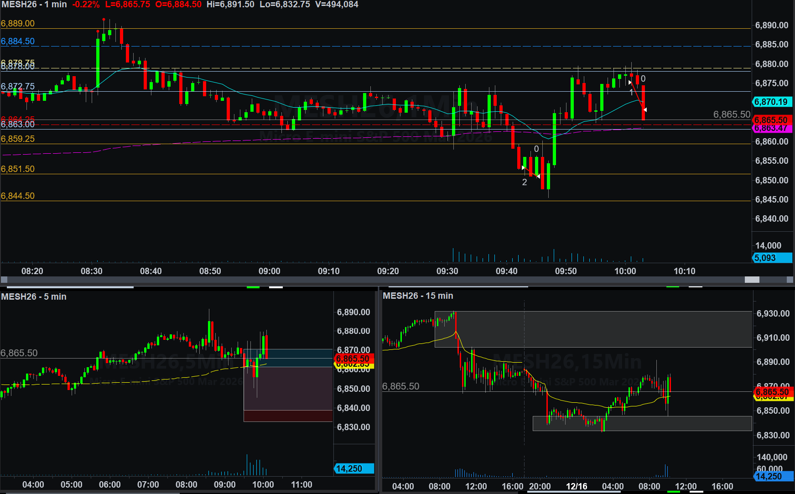Click the scrollbar left arrow under 1 min chart

[x=4, y=280]
